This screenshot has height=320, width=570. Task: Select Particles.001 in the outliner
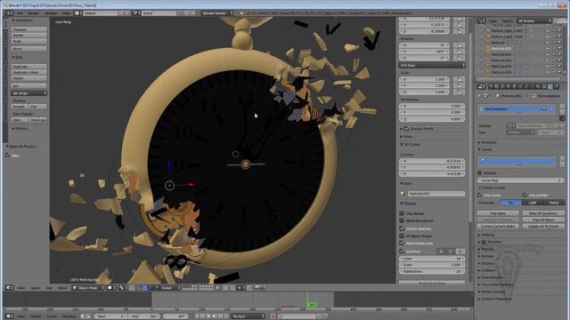tap(501, 49)
